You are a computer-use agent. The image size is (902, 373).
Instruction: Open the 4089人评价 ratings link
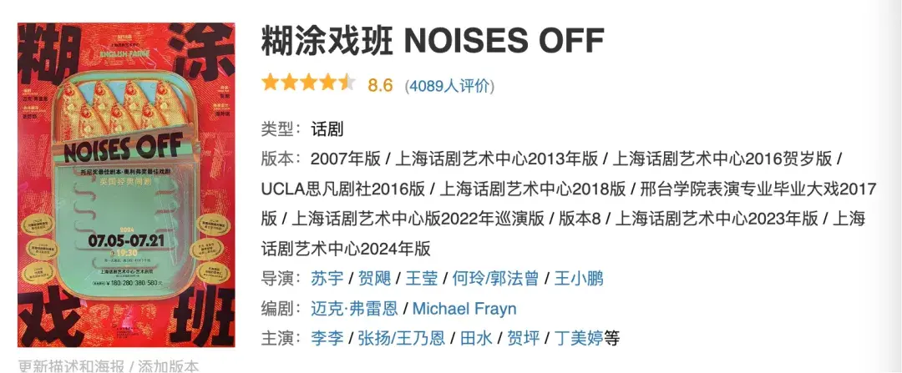click(449, 85)
